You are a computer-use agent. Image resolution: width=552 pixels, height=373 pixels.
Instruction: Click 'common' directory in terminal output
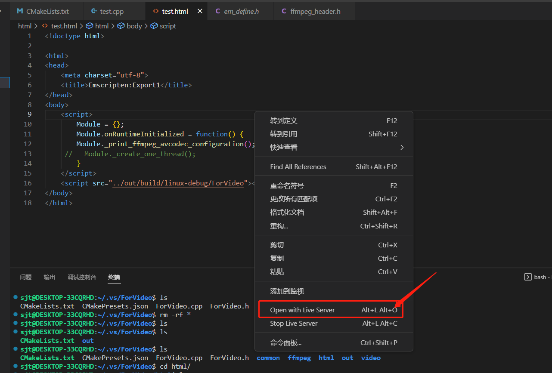pos(268,358)
